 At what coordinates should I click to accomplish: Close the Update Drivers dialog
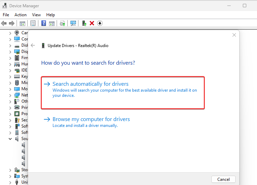click(234, 35)
